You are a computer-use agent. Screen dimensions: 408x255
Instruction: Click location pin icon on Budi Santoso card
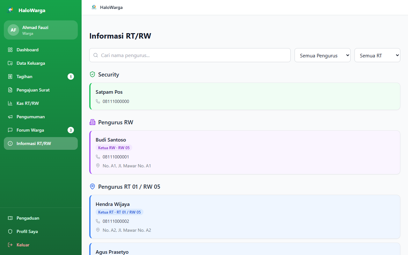(x=98, y=166)
